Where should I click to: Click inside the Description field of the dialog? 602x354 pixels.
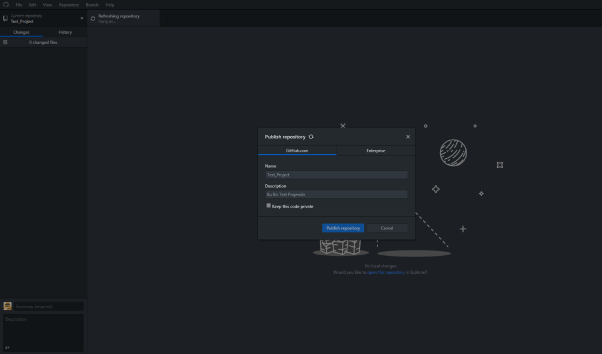(x=335, y=194)
